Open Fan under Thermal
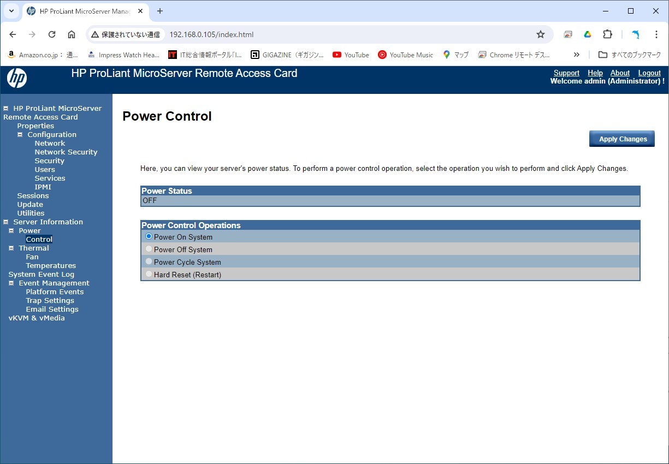This screenshot has width=669, height=464. (32, 257)
